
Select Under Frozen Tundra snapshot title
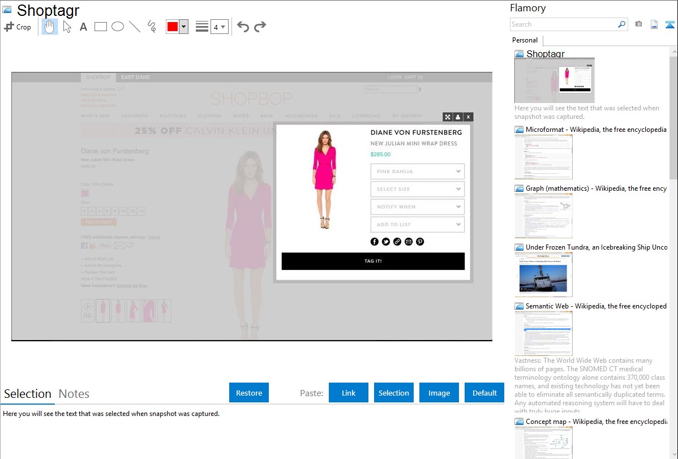coord(597,247)
